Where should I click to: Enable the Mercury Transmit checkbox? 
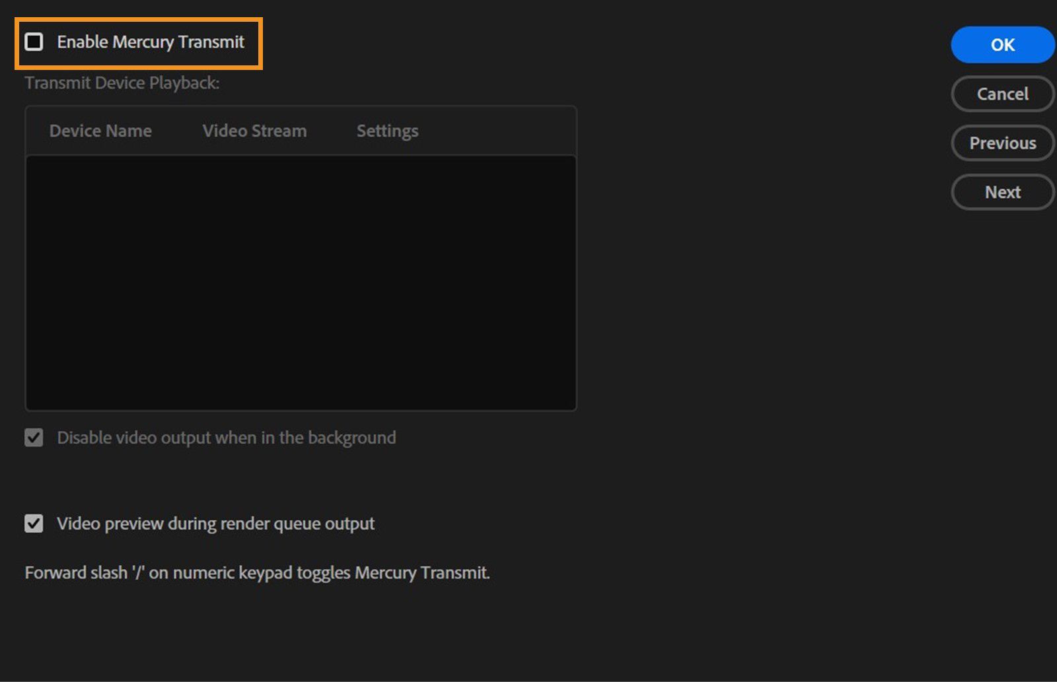34,42
